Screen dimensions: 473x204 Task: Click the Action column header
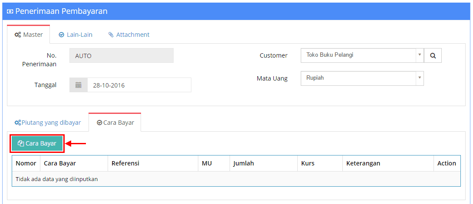447,163
